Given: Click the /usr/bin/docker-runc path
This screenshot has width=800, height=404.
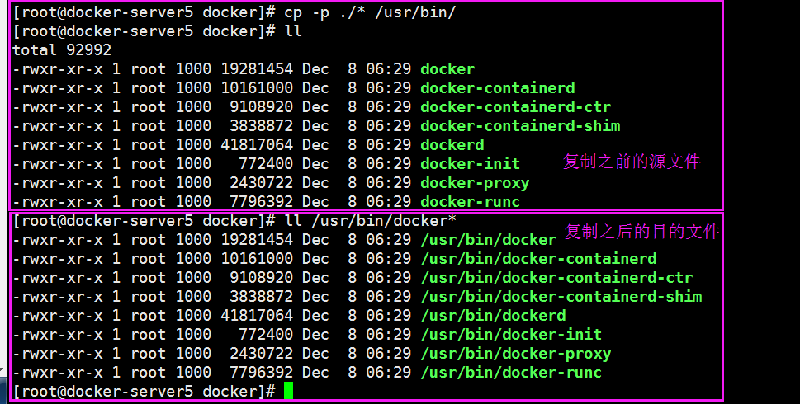Looking at the screenshot, I should pyautogui.click(x=511, y=373).
